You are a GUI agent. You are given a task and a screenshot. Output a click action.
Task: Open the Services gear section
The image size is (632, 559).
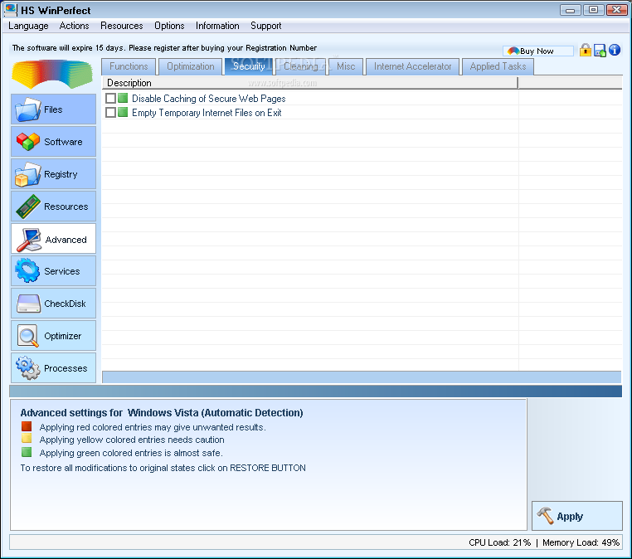53,271
